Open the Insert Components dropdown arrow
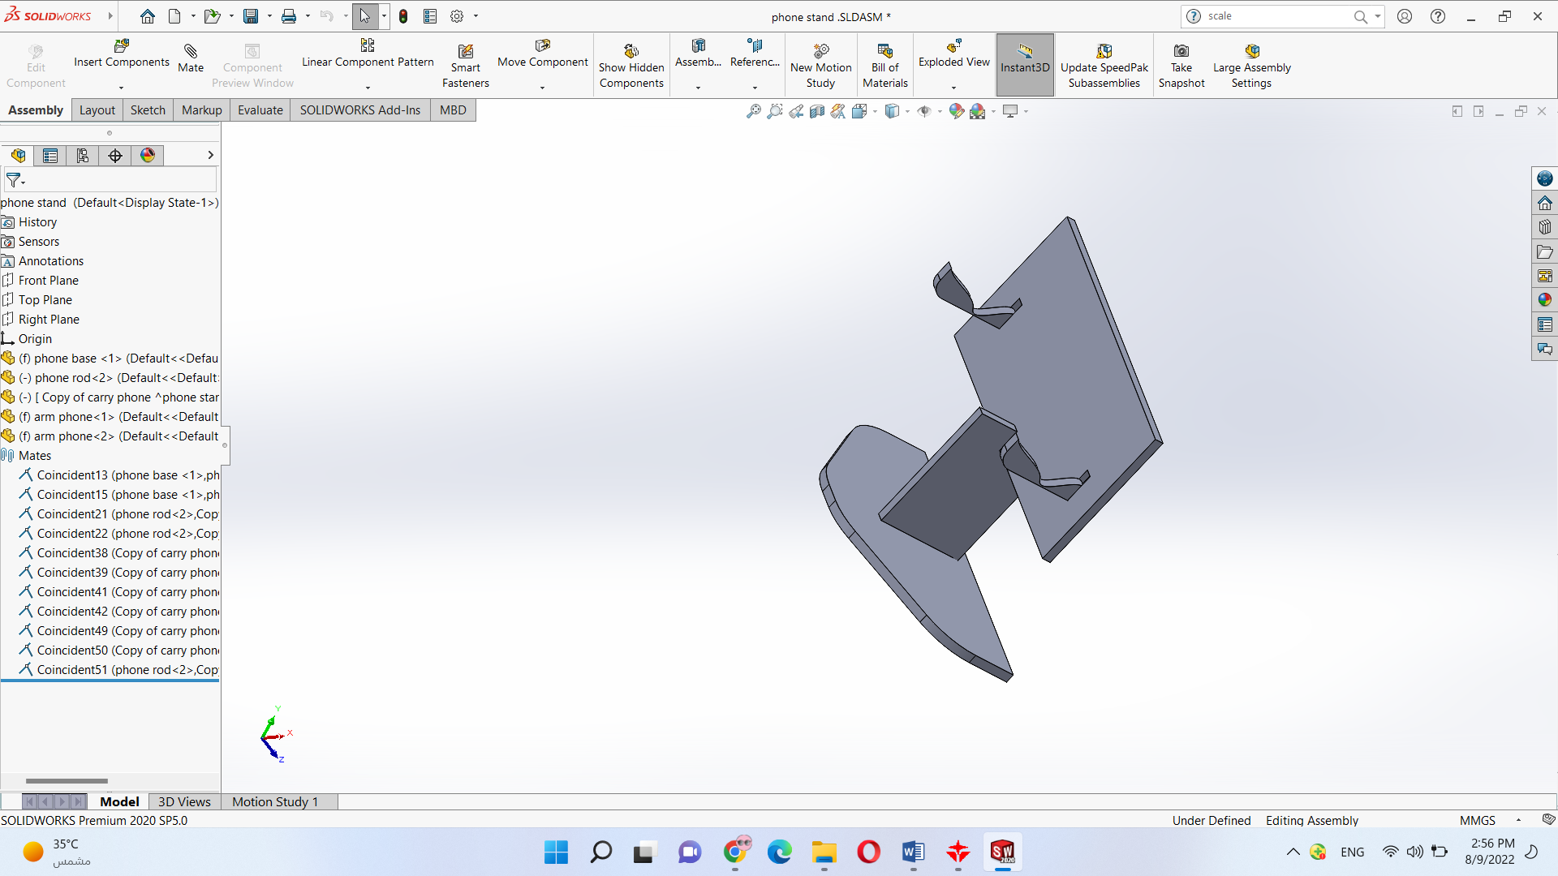Image resolution: width=1558 pixels, height=876 pixels. (x=122, y=88)
